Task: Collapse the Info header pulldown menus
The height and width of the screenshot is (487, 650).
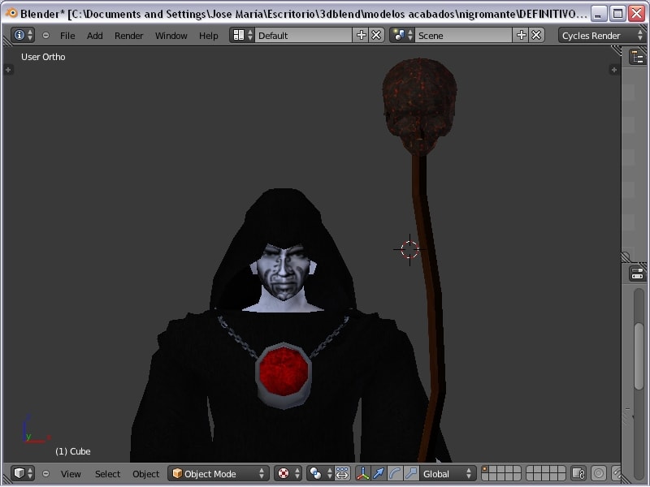Action: coord(45,36)
